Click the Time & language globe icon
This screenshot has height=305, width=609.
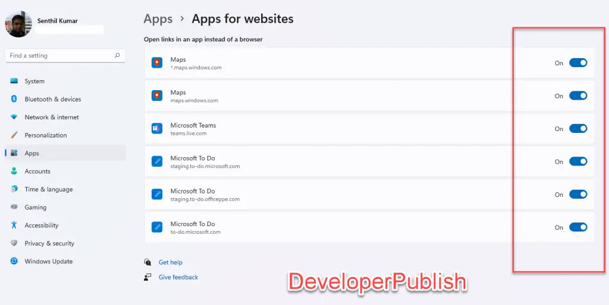coord(14,189)
